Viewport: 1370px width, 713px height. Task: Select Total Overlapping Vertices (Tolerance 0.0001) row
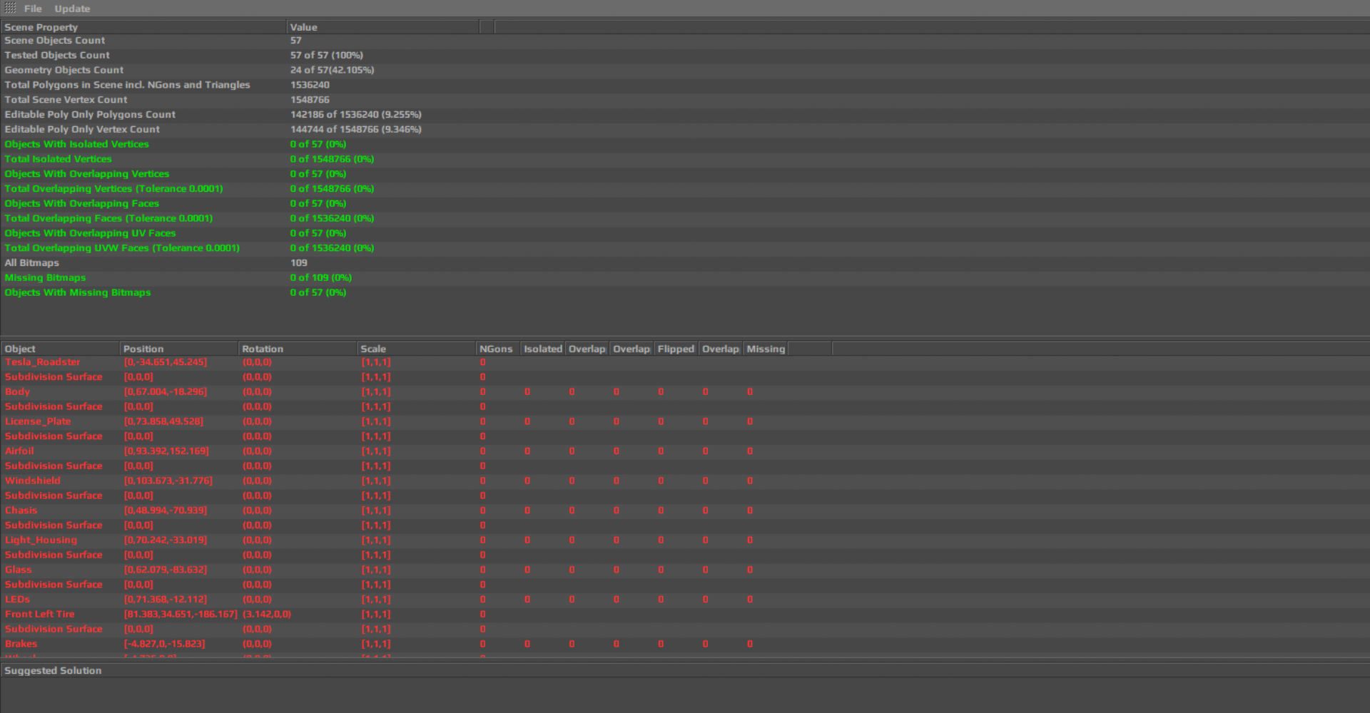coord(685,189)
